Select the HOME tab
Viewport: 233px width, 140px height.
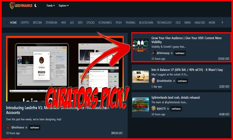13,23
